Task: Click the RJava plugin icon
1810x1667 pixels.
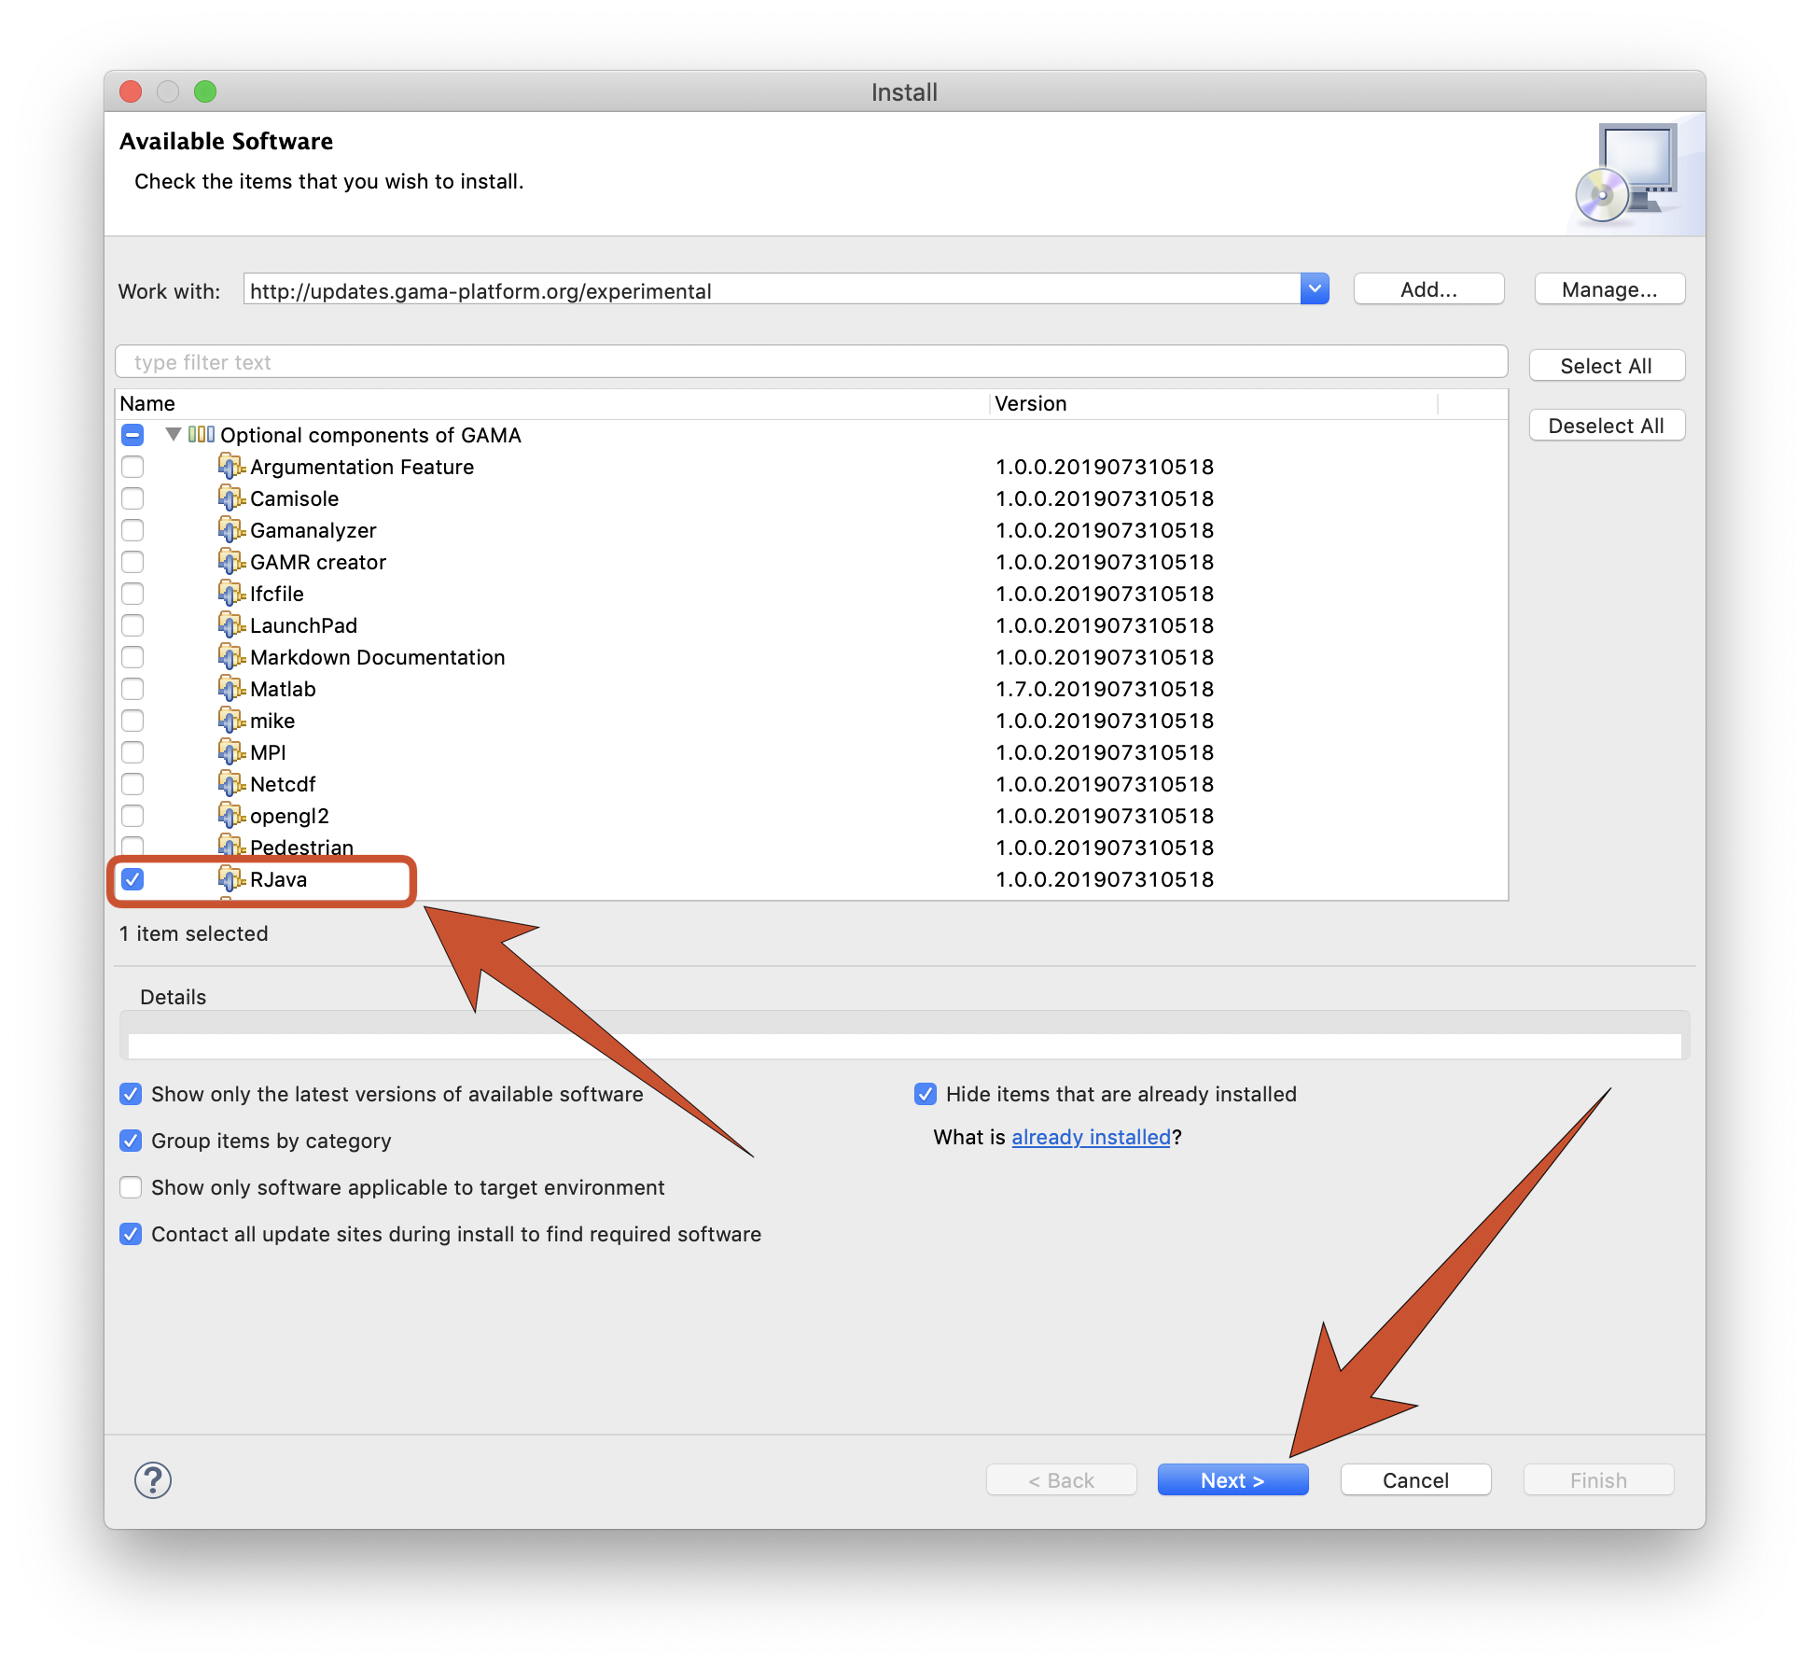Action: (231, 878)
